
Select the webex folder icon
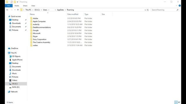[x=31, y=45]
